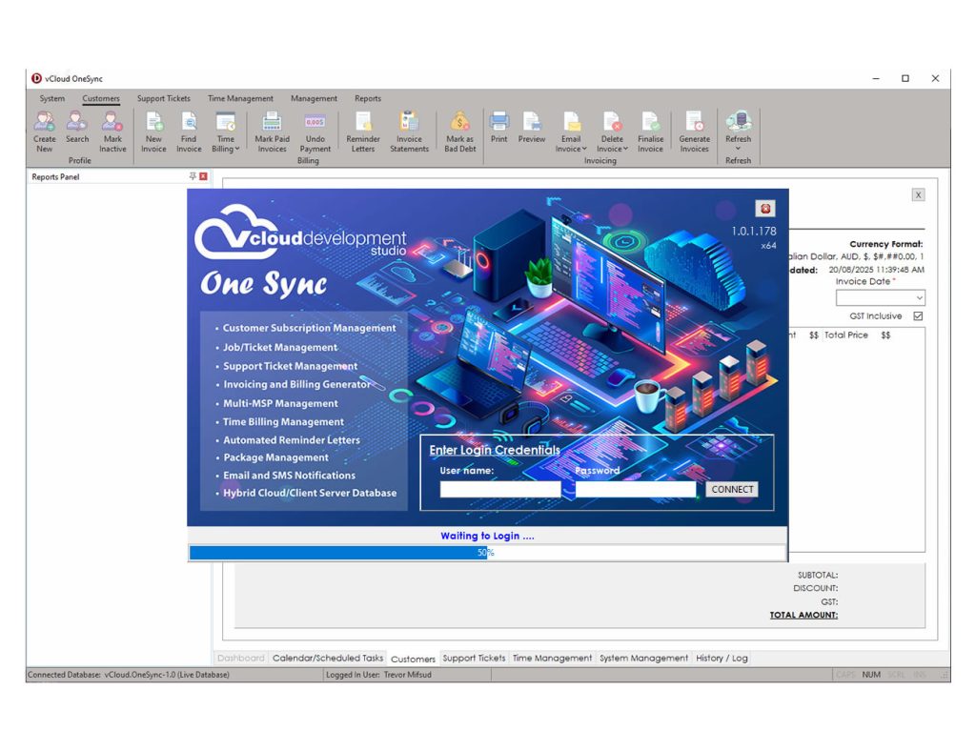Switch to the Calendar/Scheduled Tasks tab
Screen dimensions: 976x751
(328, 659)
